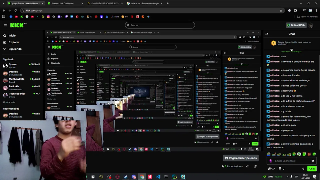Open the emoji picker in message box

312,161
